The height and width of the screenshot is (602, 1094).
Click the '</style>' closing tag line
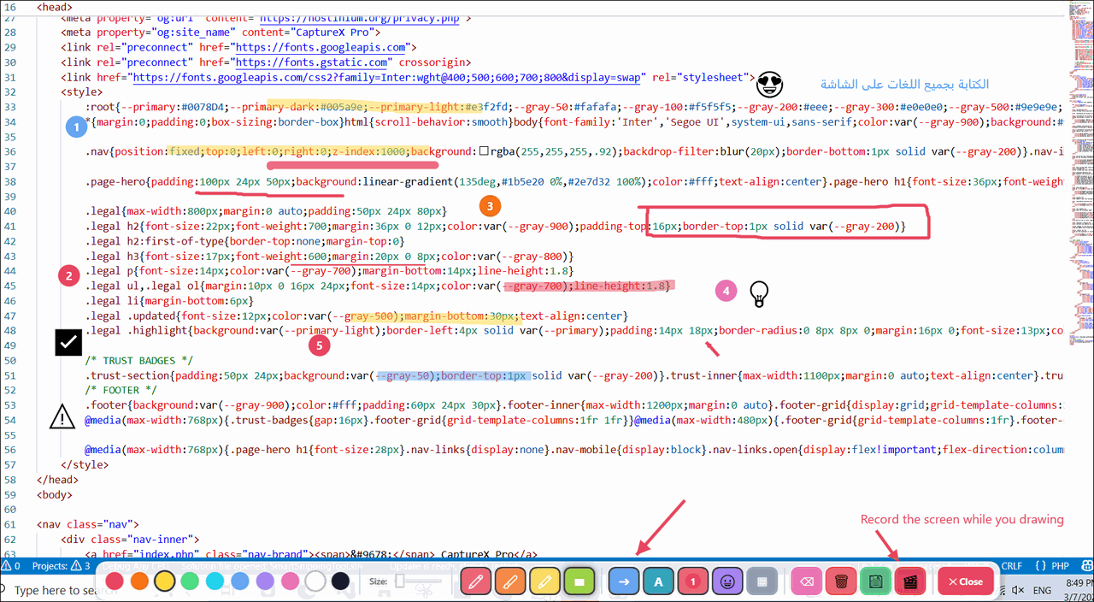pos(85,464)
